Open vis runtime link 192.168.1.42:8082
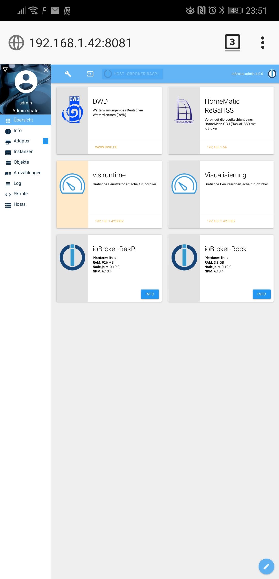This screenshot has width=279, height=579. pos(109,221)
